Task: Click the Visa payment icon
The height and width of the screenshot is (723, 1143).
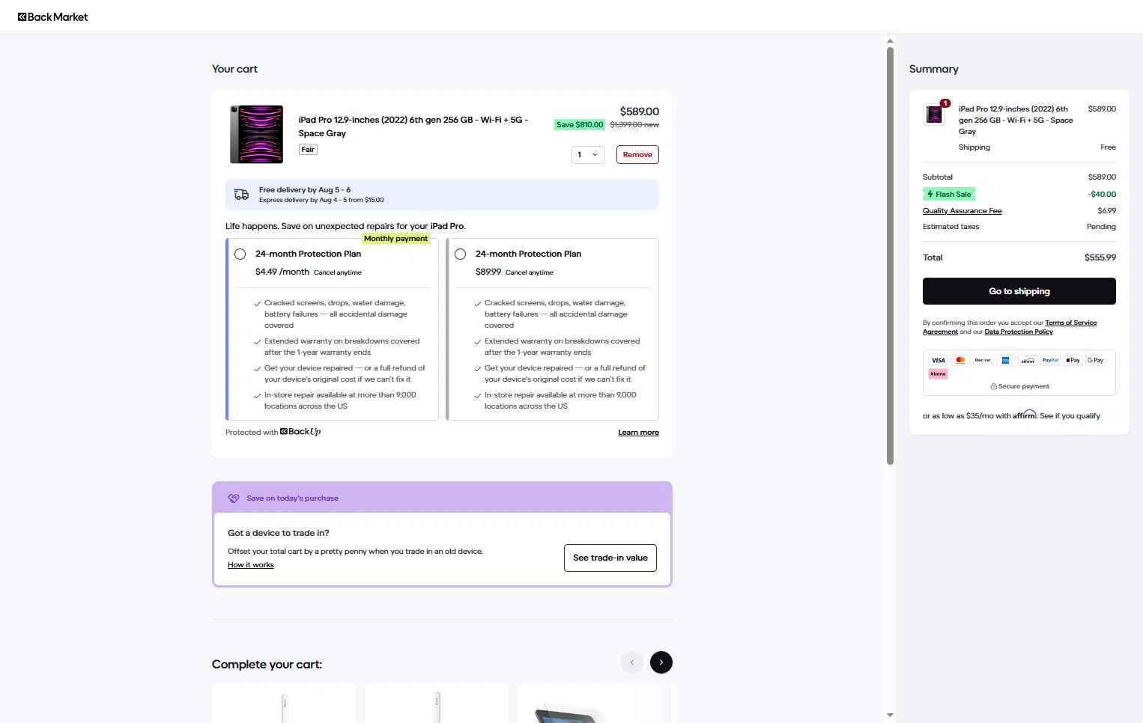Action: [x=938, y=360]
